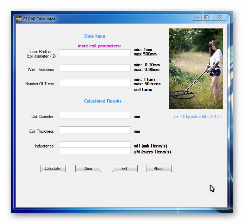Maximize the PI Coil Calculator window
This screenshot has width=244, height=224.
(206, 17)
